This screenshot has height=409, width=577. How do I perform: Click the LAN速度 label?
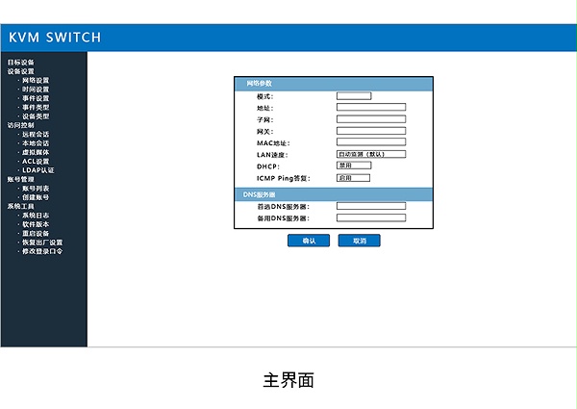tap(272, 155)
